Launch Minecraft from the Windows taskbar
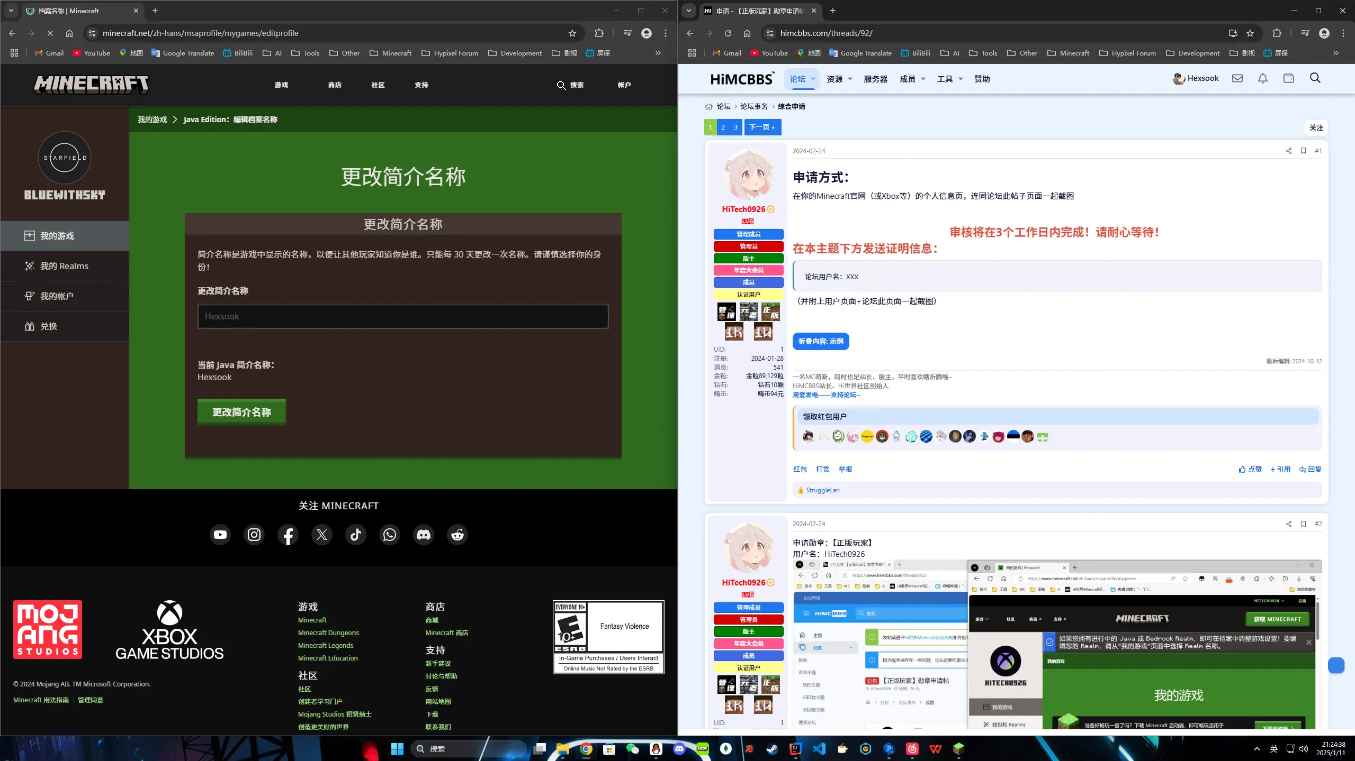Image resolution: width=1355 pixels, height=761 pixels. tap(957, 748)
